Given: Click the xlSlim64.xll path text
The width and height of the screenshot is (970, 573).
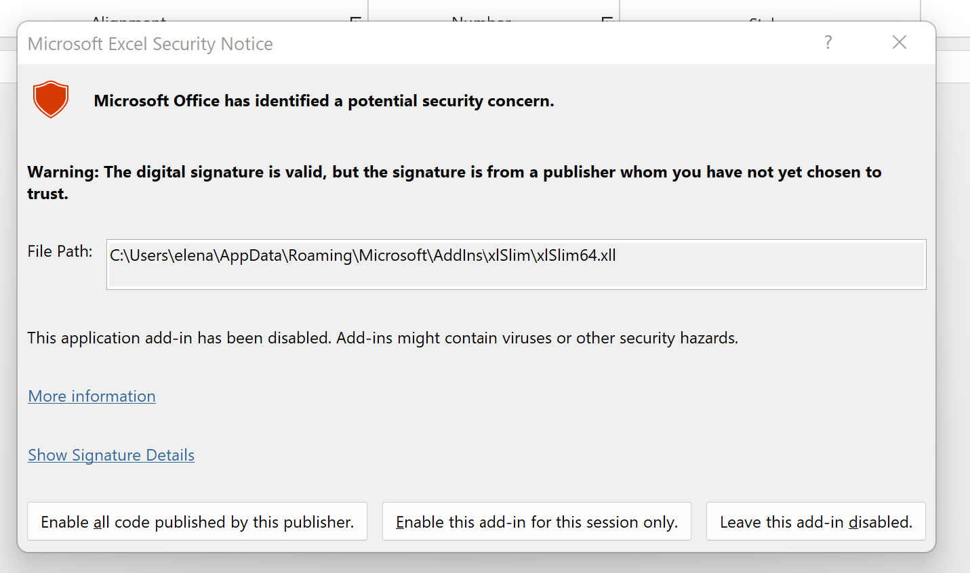Looking at the screenshot, I should coord(363,255).
